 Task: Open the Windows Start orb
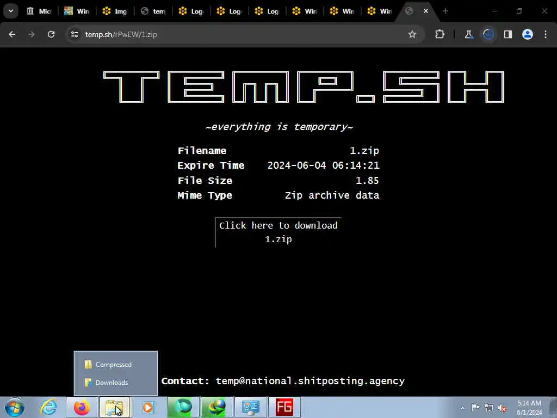coord(15,407)
